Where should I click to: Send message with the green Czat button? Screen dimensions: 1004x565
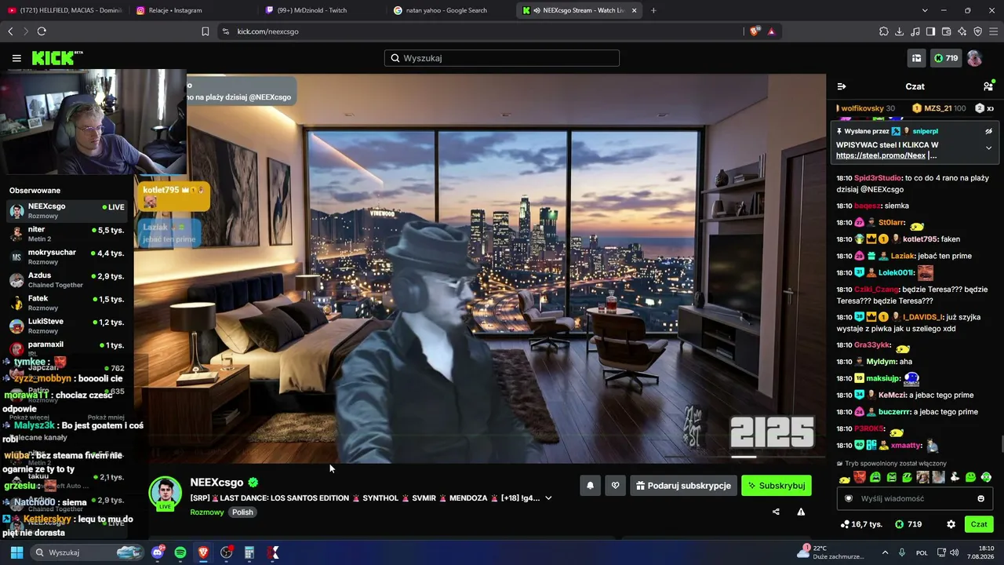(x=979, y=524)
